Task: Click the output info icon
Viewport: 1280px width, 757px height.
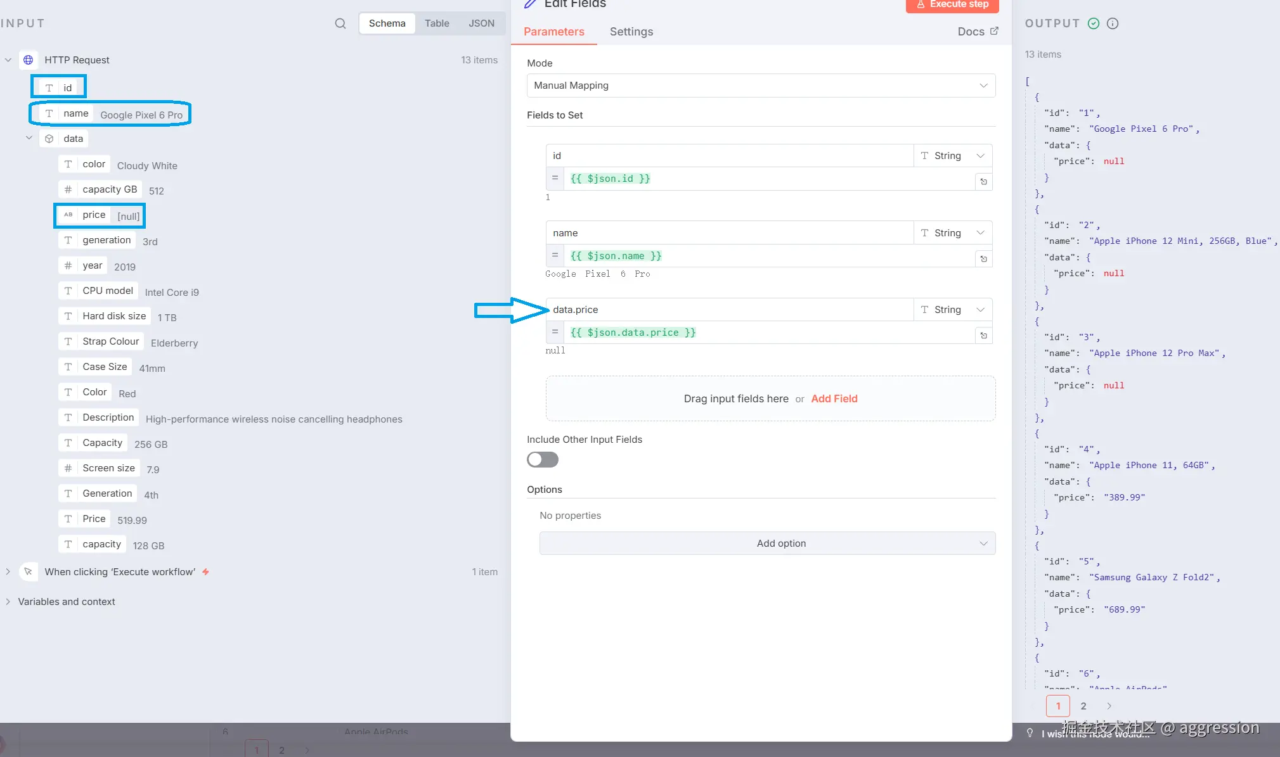Action: point(1113,23)
